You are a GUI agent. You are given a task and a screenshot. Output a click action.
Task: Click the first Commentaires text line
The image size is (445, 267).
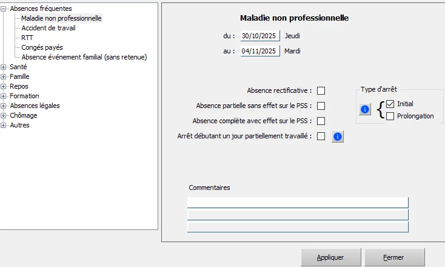click(297, 202)
